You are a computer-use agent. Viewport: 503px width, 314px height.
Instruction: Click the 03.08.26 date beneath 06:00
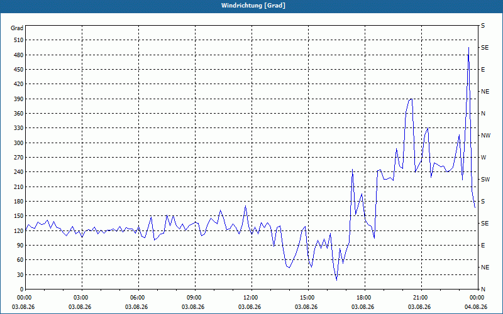pos(136,306)
